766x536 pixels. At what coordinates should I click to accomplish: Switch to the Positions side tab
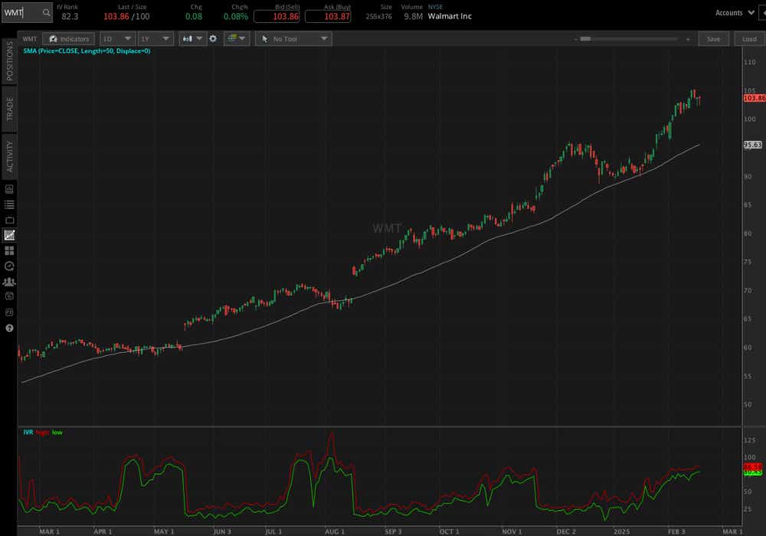[x=10, y=60]
